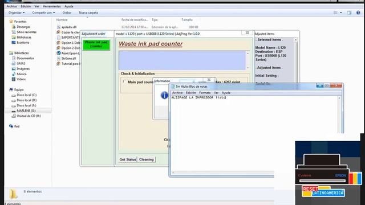
Task: Close the AdjProg window
Action: point(247,33)
